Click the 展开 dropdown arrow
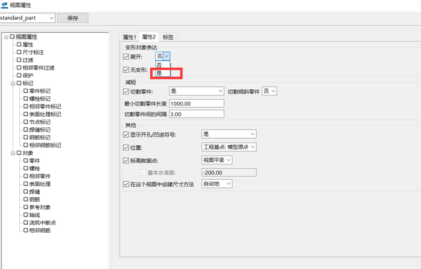This screenshot has width=421, height=269. tap(167, 56)
